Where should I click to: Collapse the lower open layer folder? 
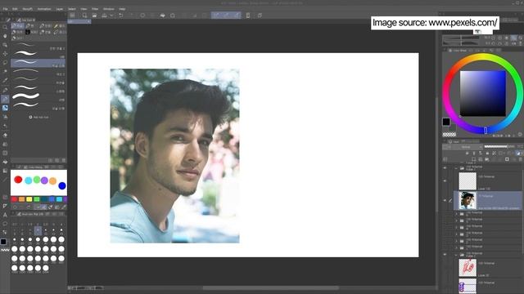click(x=456, y=255)
